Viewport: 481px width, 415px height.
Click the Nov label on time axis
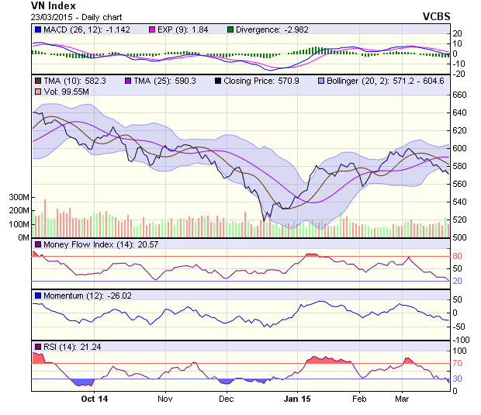click(164, 399)
